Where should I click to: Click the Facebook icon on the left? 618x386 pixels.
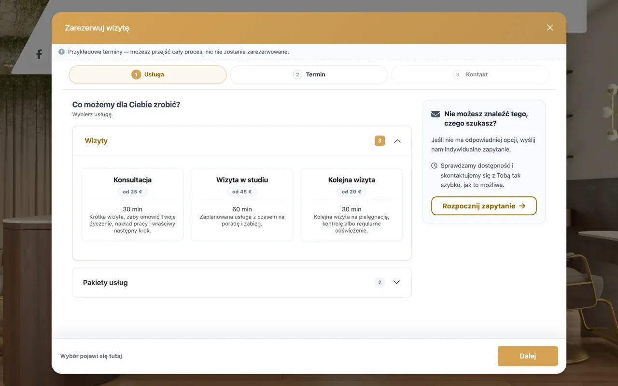click(39, 55)
